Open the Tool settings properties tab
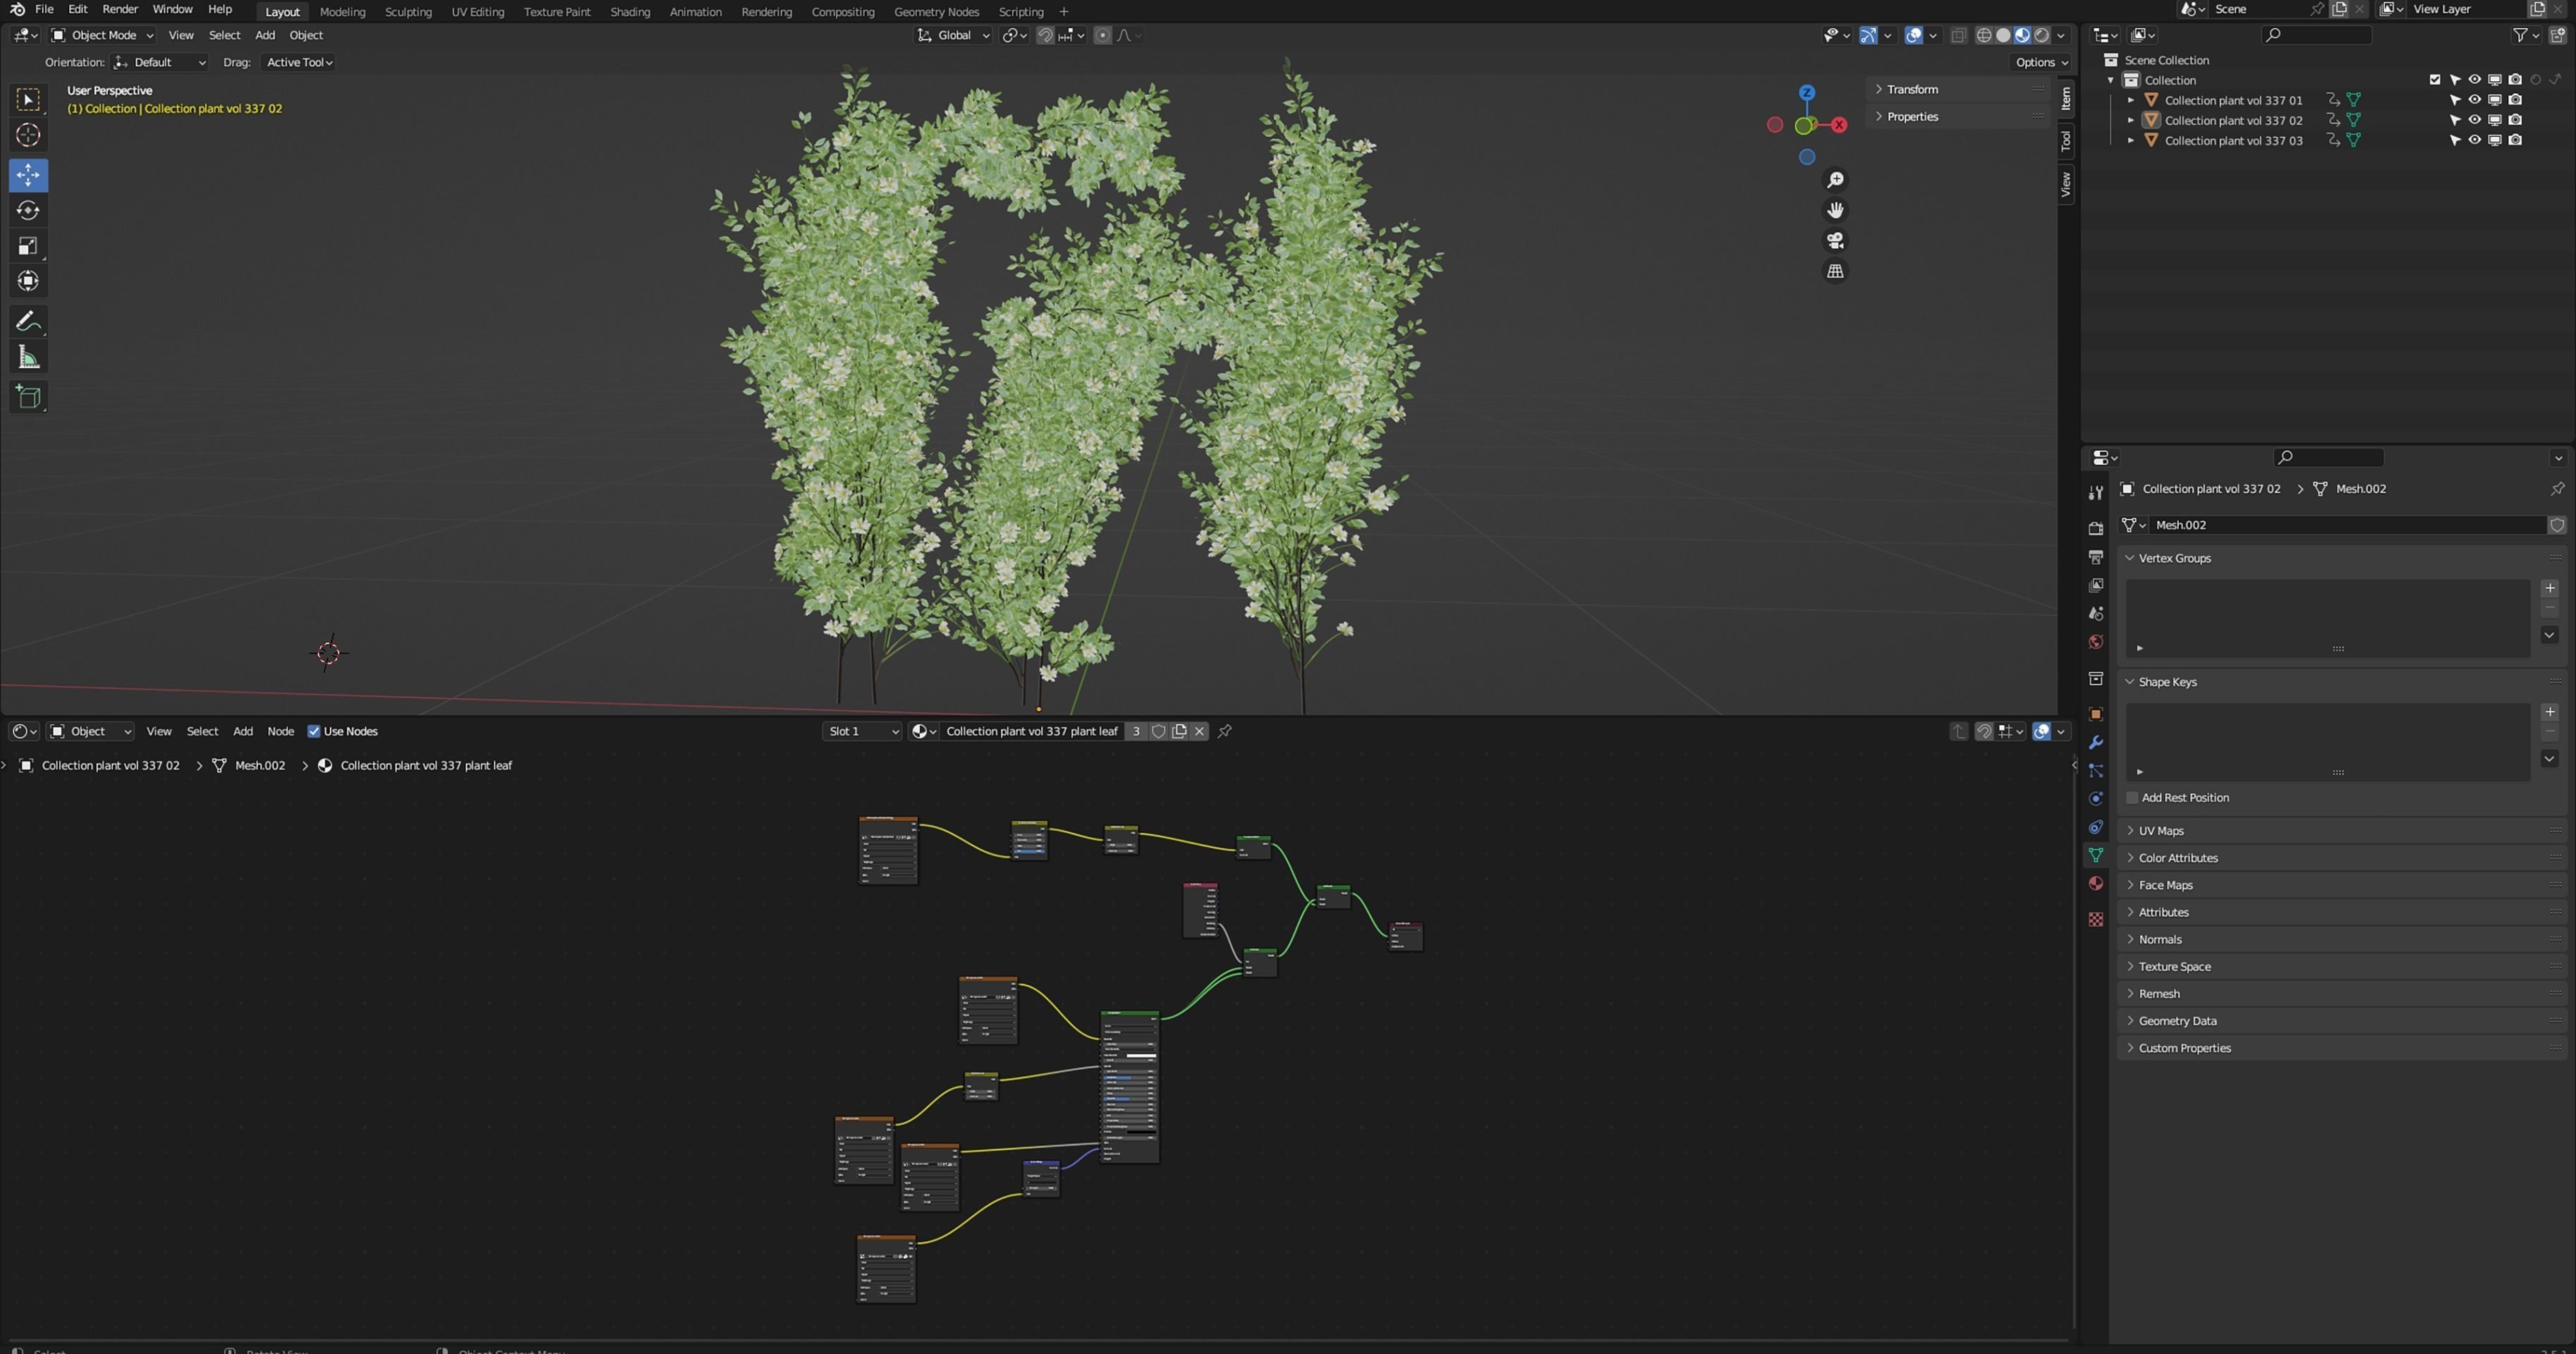The image size is (2576, 1354). click(2096, 492)
